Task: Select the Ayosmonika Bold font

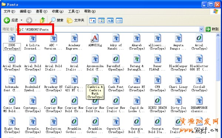Action: [x=95, y=63]
